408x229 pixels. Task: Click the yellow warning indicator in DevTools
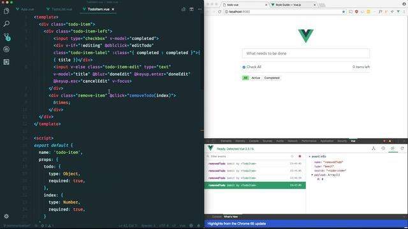pos(390,141)
